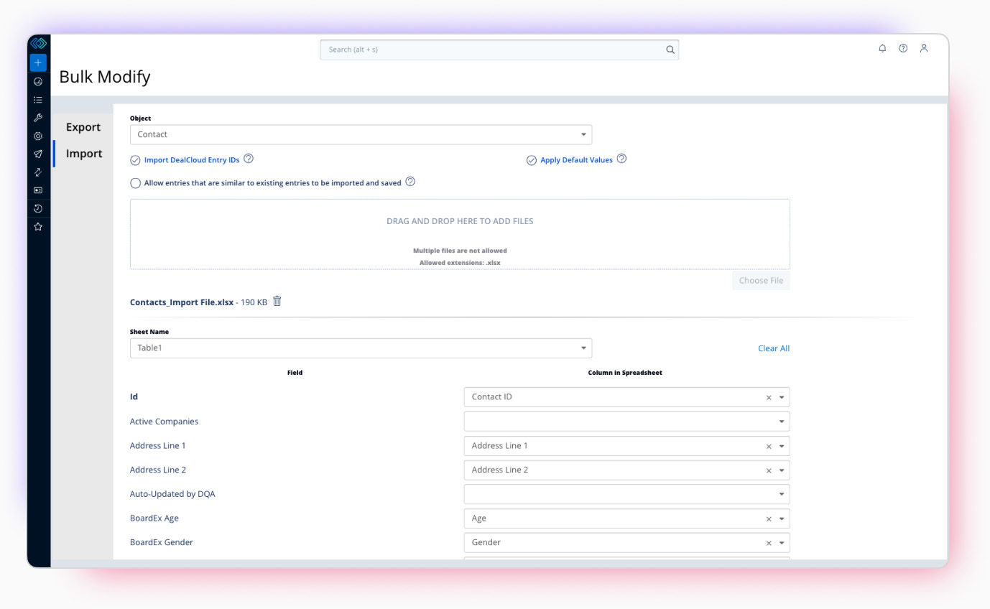The width and height of the screenshot is (990, 609).
Task: Click the Bulk Modify page title
Action: (105, 77)
